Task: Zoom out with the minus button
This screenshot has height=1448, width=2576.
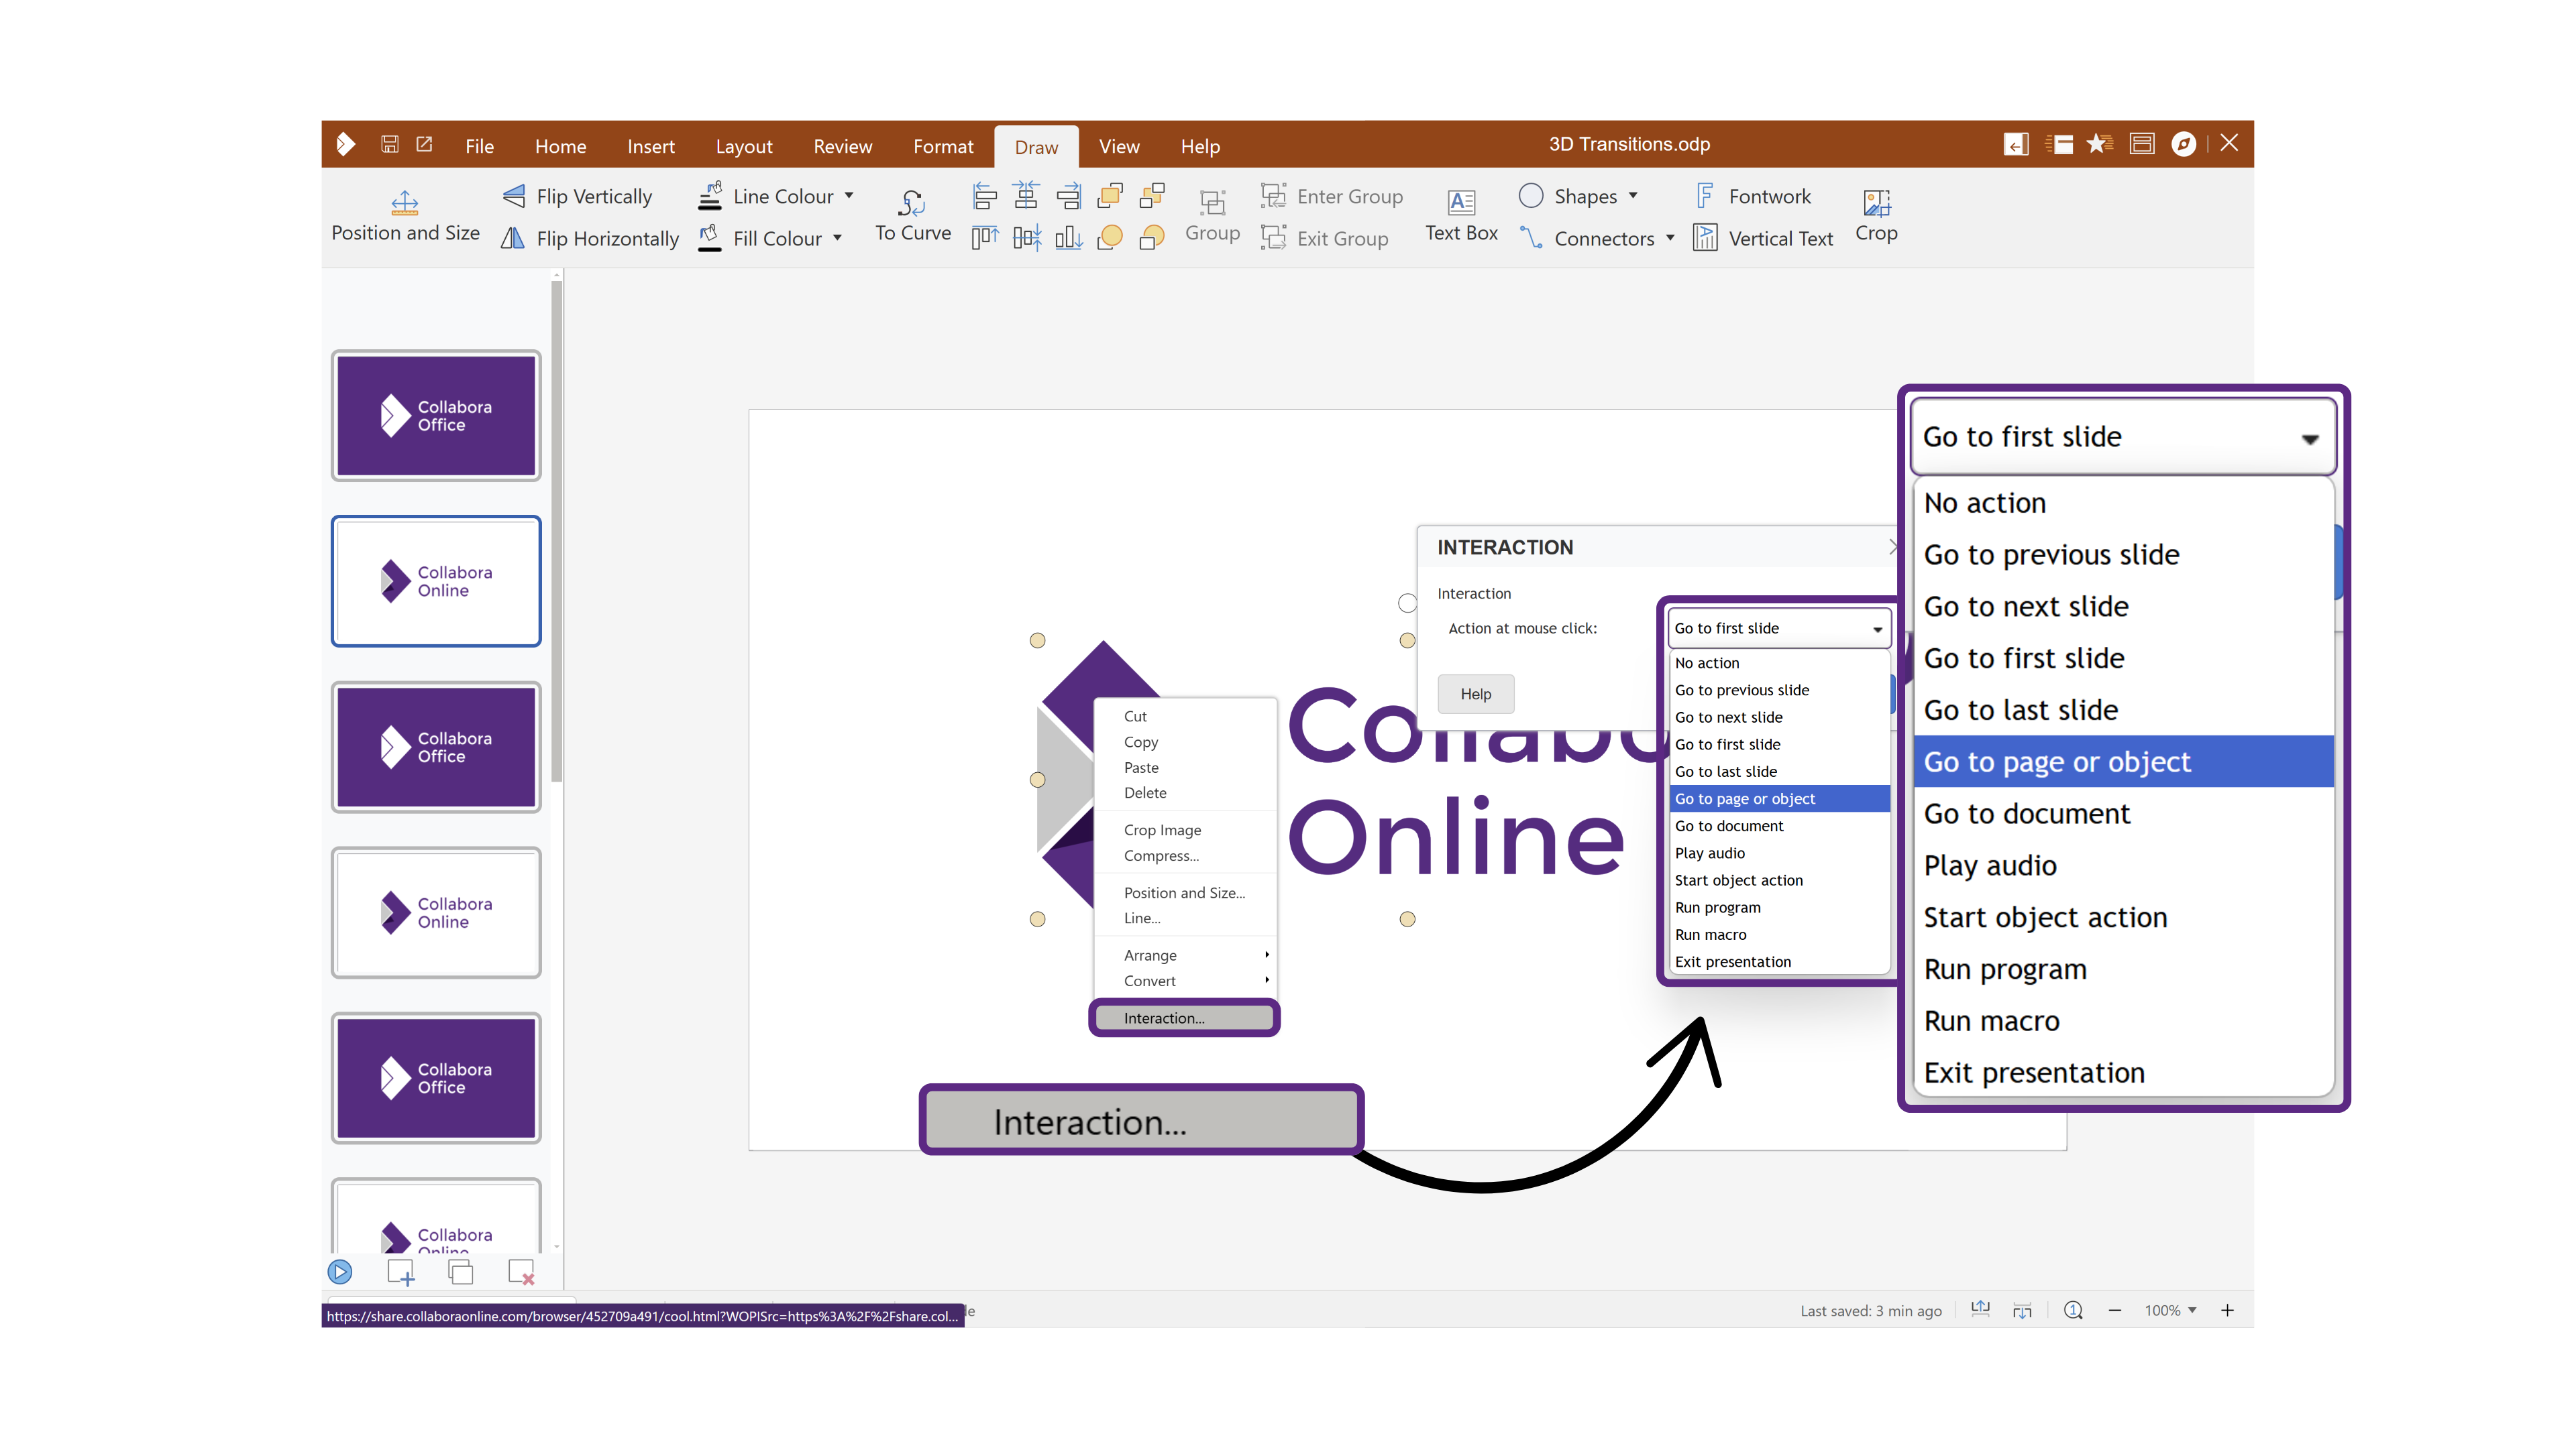Action: pos(2115,1310)
